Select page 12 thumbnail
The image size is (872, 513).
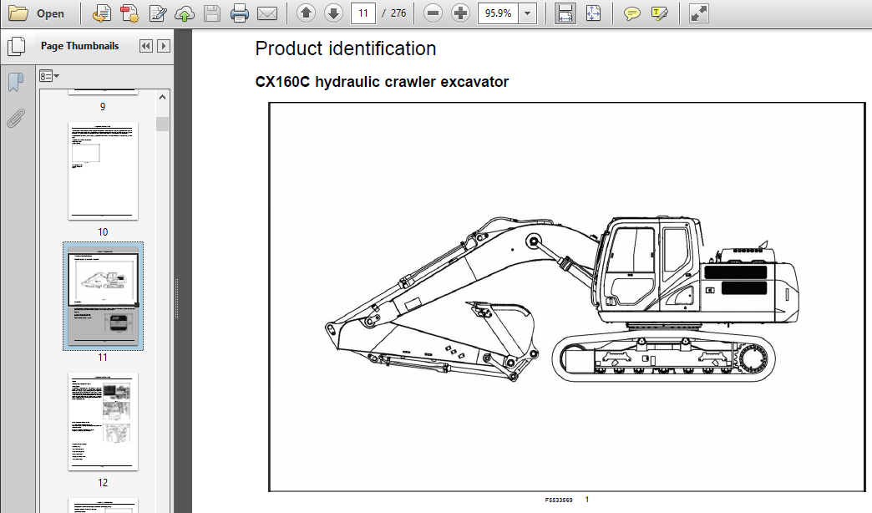(103, 421)
